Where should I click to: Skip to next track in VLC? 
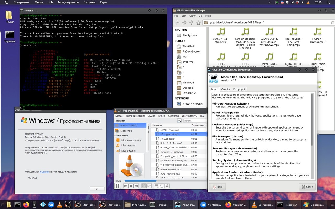(136, 186)
